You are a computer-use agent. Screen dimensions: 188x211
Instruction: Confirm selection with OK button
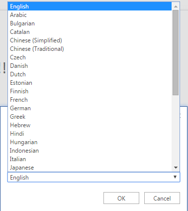coord(121,198)
